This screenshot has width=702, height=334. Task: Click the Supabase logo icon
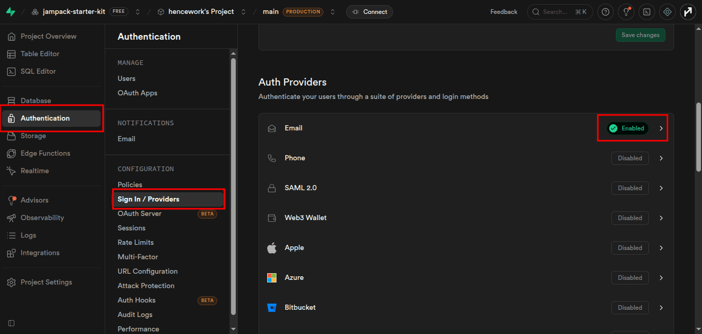pos(10,11)
